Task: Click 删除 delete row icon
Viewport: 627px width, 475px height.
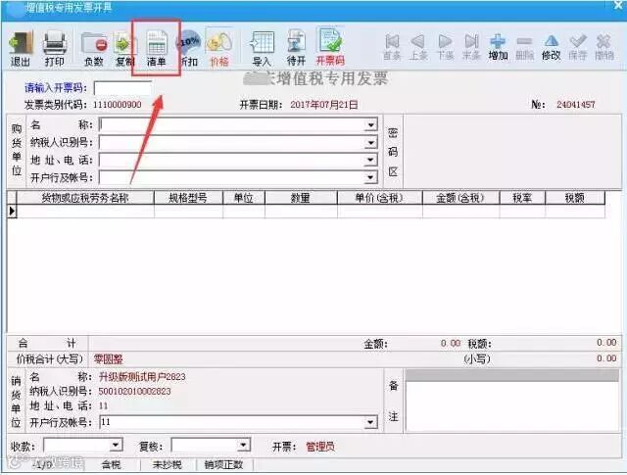Action: (x=524, y=47)
